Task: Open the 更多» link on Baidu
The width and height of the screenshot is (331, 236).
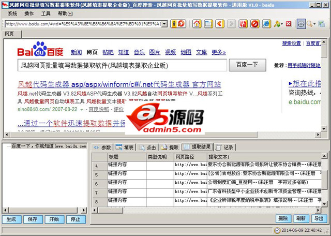Action: 219,52
